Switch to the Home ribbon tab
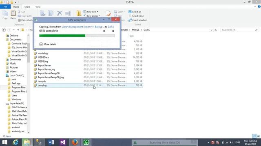 (16, 7)
